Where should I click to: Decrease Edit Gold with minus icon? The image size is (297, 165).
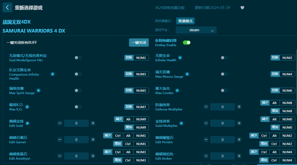pos(60,123)
